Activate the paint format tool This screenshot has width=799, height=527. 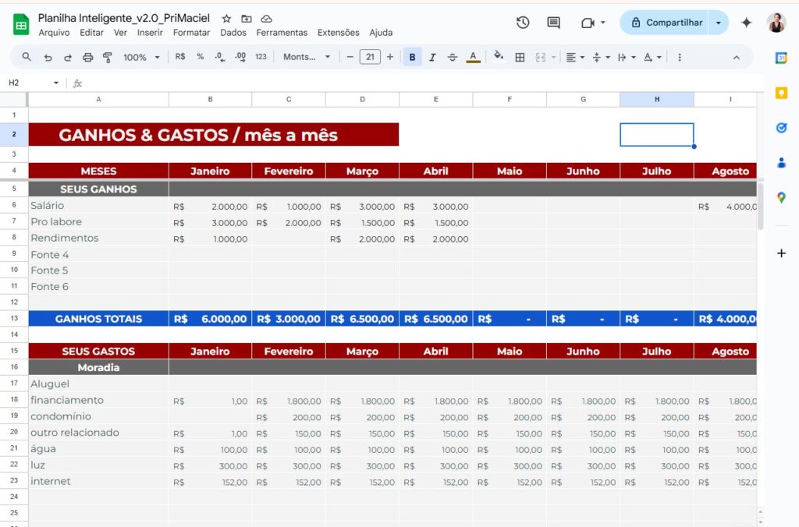(x=108, y=58)
